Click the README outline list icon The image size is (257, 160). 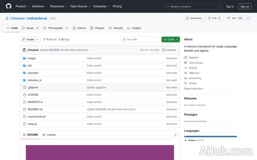click(x=175, y=135)
